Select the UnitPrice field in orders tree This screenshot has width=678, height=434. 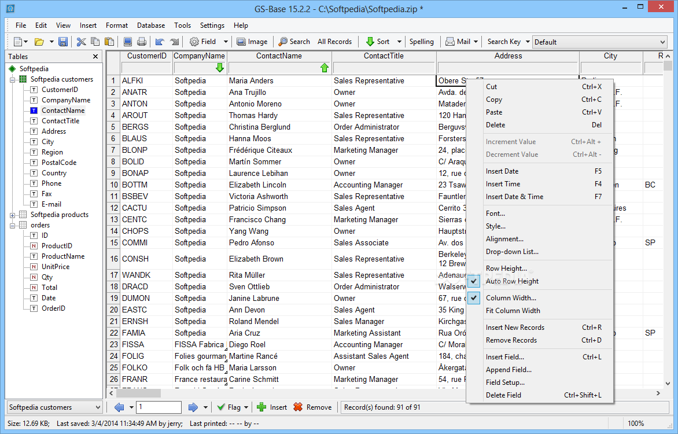(x=56, y=267)
